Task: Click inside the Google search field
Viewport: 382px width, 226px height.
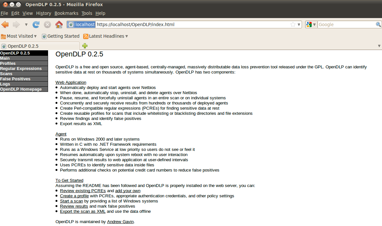Action: pyautogui.click(x=342, y=24)
